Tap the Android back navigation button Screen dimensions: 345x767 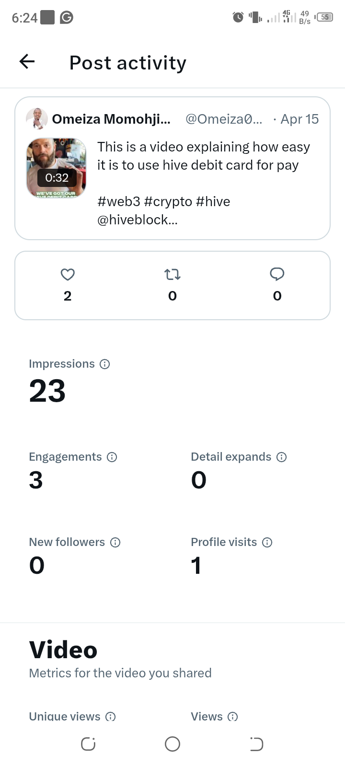point(256,744)
